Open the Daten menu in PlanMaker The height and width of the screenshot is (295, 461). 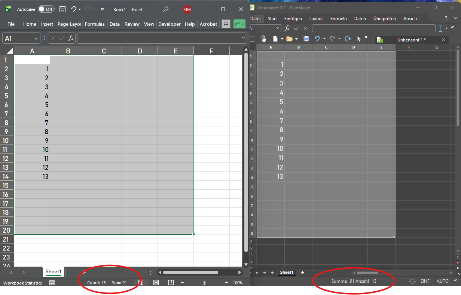point(360,18)
